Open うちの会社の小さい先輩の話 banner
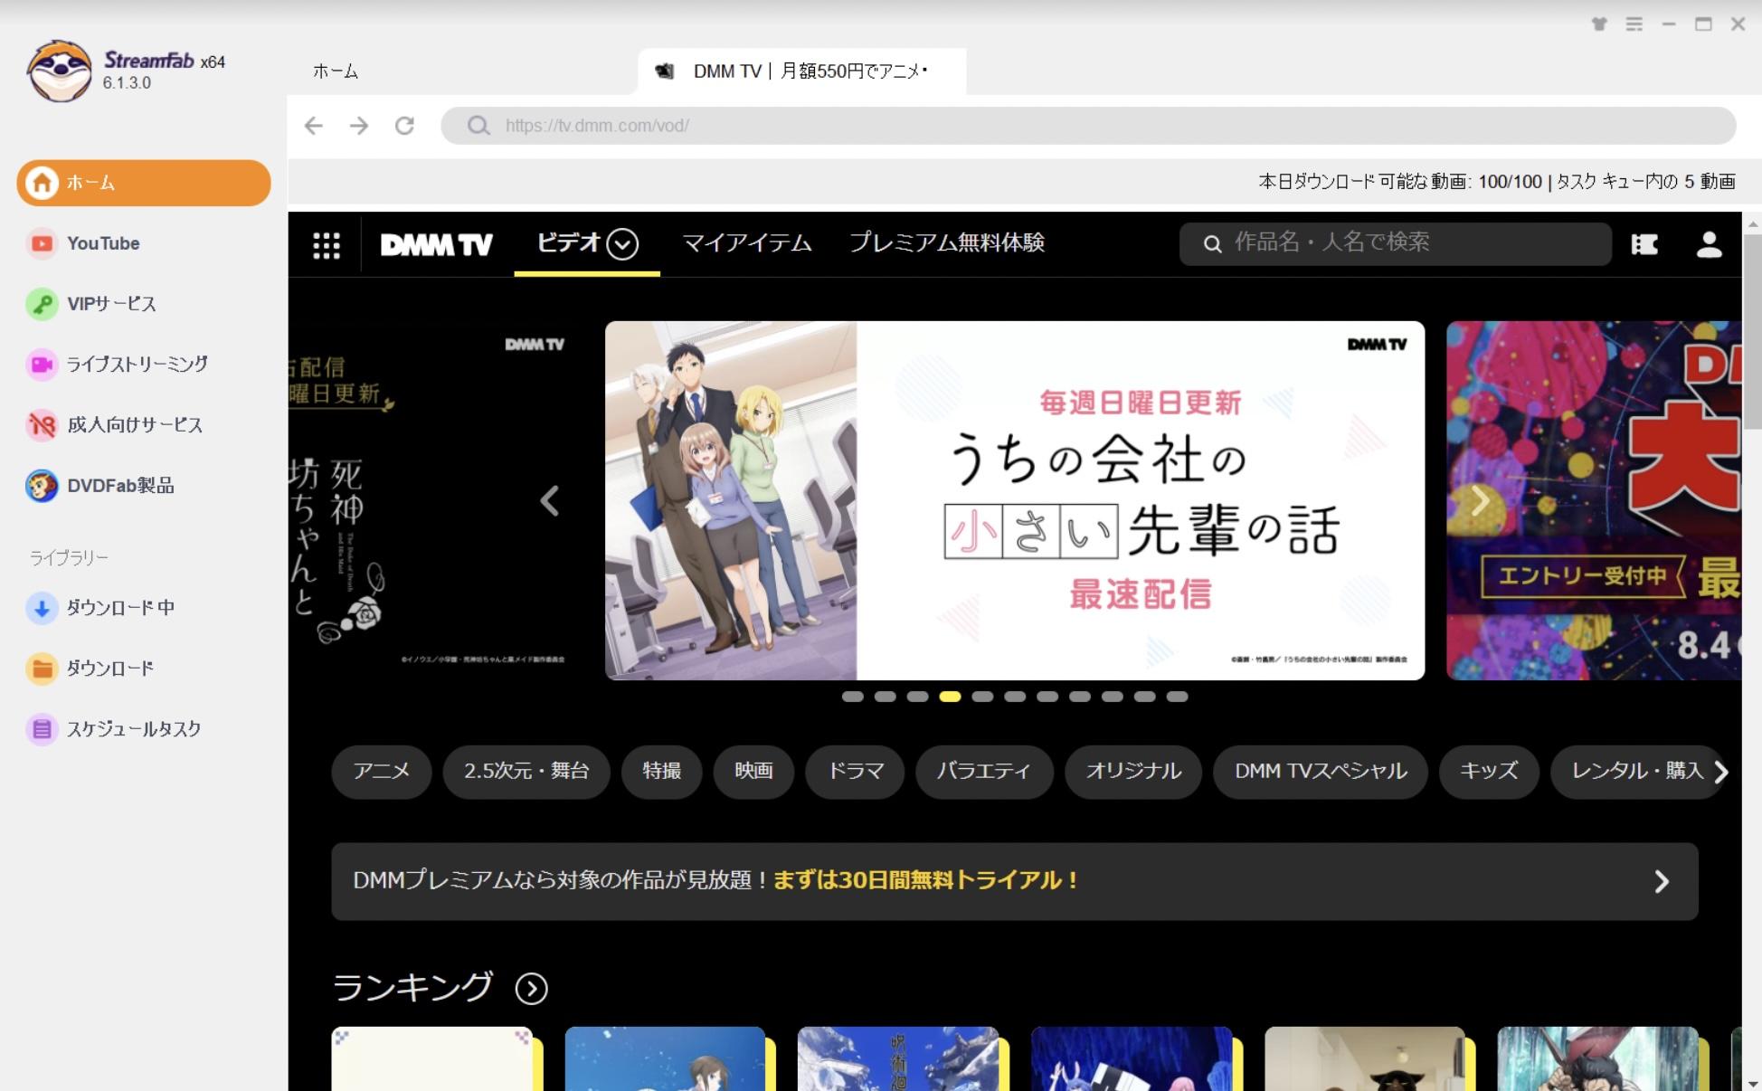1762x1091 pixels. 1015,500
